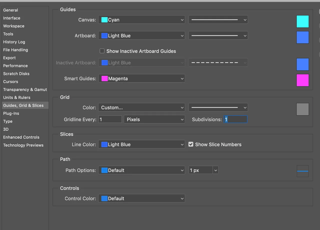Image resolution: width=320 pixels, height=230 pixels.
Task: Click the gray Grid color swatch
Action: point(302,109)
